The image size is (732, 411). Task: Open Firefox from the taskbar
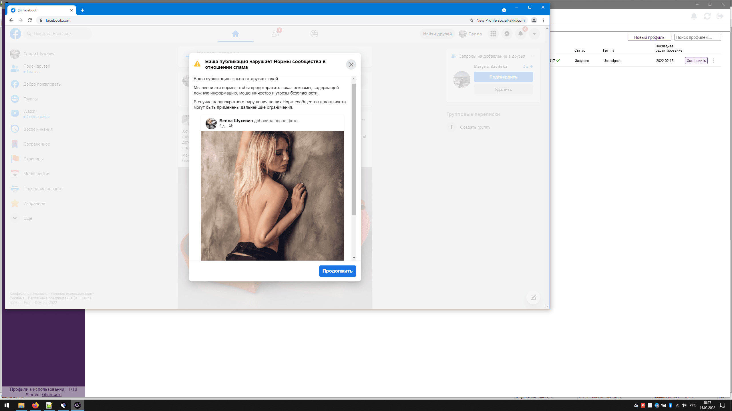click(x=35, y=405)
